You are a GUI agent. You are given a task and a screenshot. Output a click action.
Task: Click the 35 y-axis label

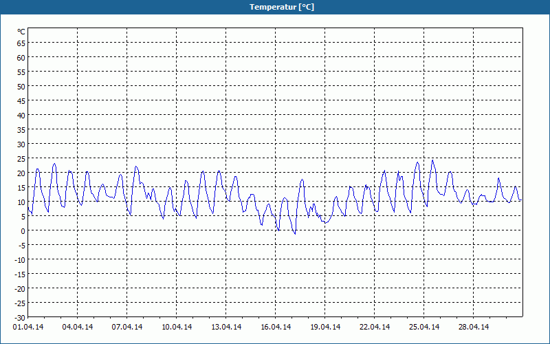tap(21, 130)
